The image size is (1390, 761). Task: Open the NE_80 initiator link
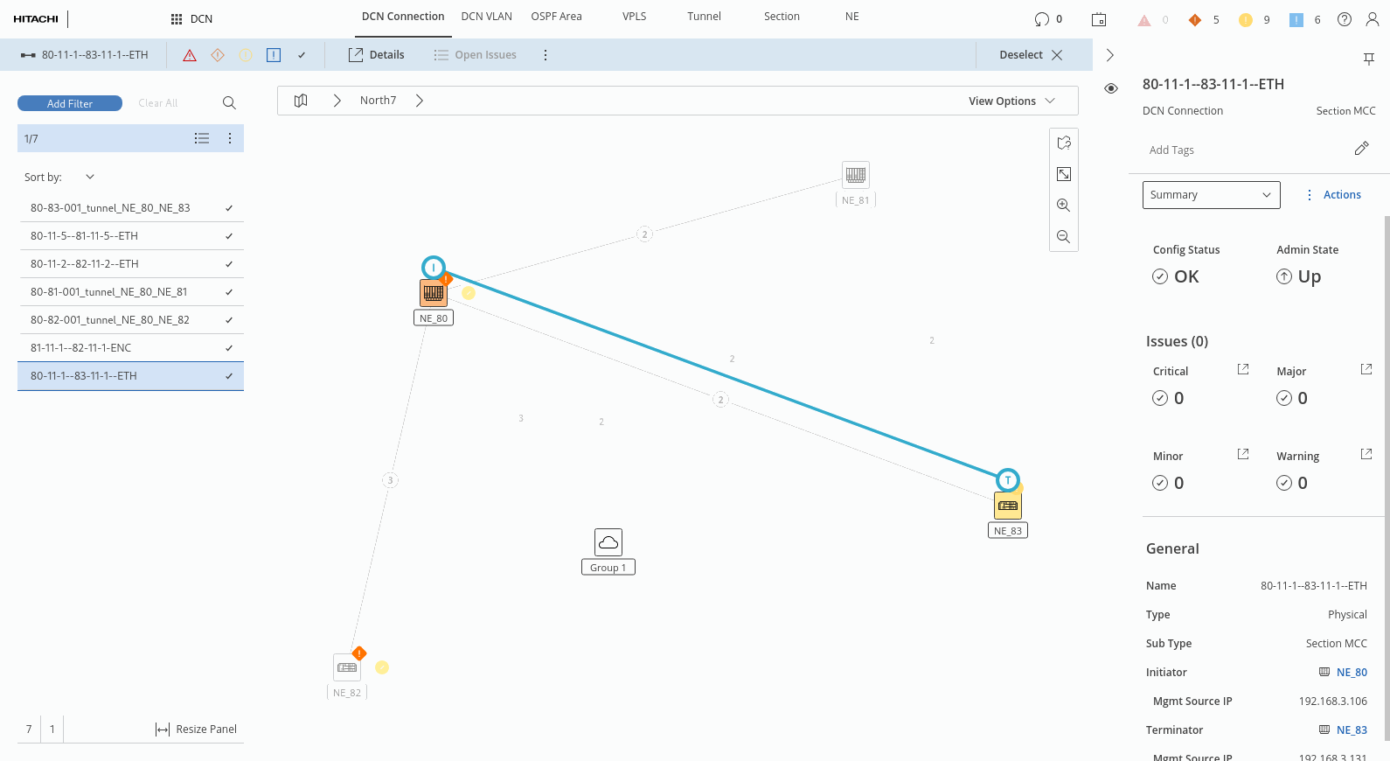tap(1352, 673)
